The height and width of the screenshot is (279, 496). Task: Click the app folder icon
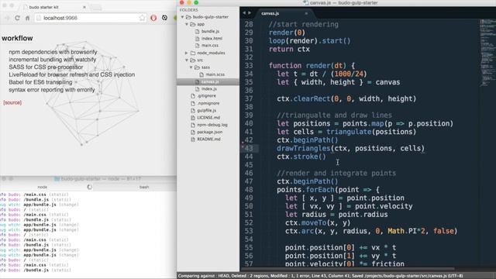click(193, 24)
